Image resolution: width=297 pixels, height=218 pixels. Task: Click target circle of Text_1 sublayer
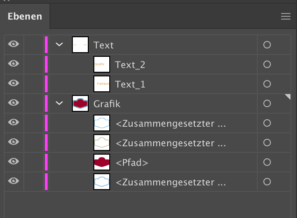click(267, 84)
